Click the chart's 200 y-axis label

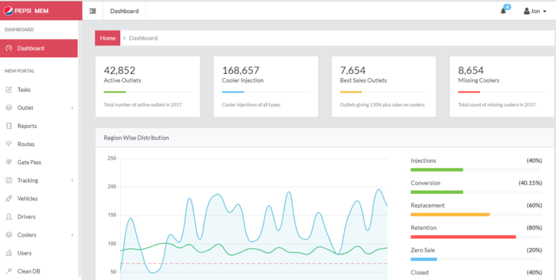(x=111, y=187)
